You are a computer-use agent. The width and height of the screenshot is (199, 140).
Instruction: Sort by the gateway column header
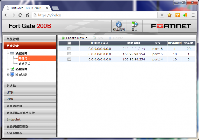coord(134,43)
